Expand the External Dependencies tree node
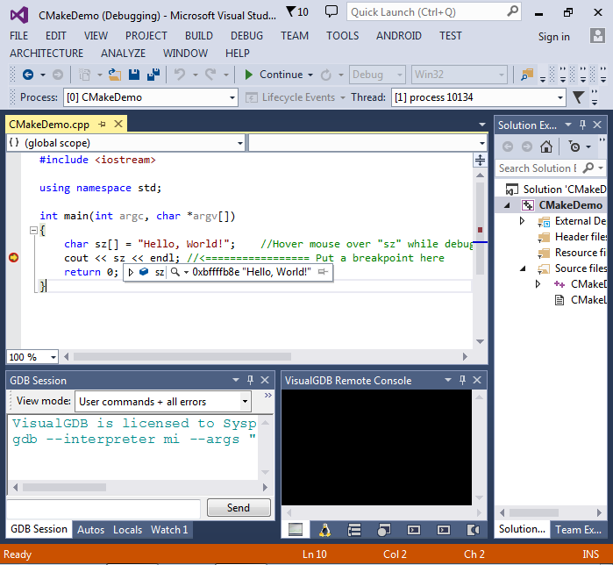 tap(522, 221)
